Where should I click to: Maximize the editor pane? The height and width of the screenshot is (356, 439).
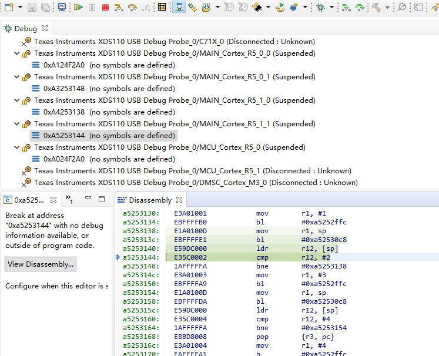pyautogui.click(x=102, y=199)
